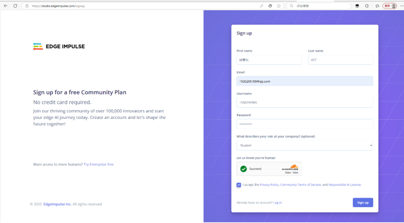The height and width of the screenshot is (223, 404).
Task: Click the magnifier icon in the search box
Action: click(x=292, y=6)
